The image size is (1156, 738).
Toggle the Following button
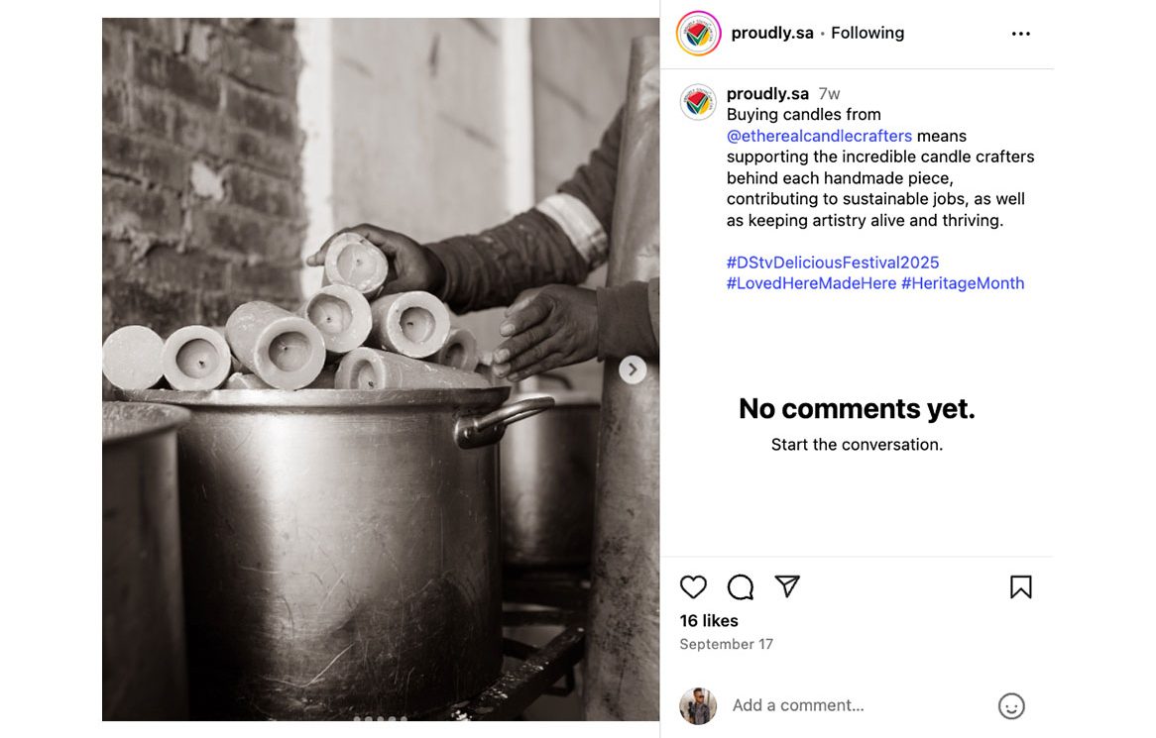(867, 33)
